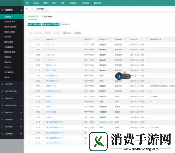Click icon of last sidebar section
The height and width of the screenshot is (153, 175).
tap(2, 134)
